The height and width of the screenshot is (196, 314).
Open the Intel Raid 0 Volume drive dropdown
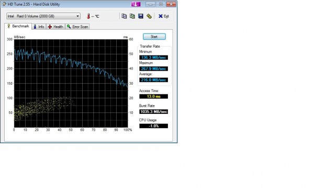click(43, 16)
